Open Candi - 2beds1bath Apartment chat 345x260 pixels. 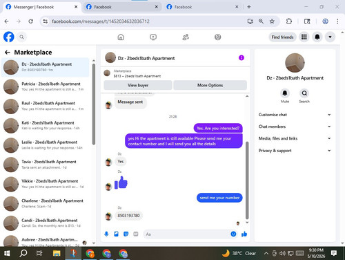point(46,223)
